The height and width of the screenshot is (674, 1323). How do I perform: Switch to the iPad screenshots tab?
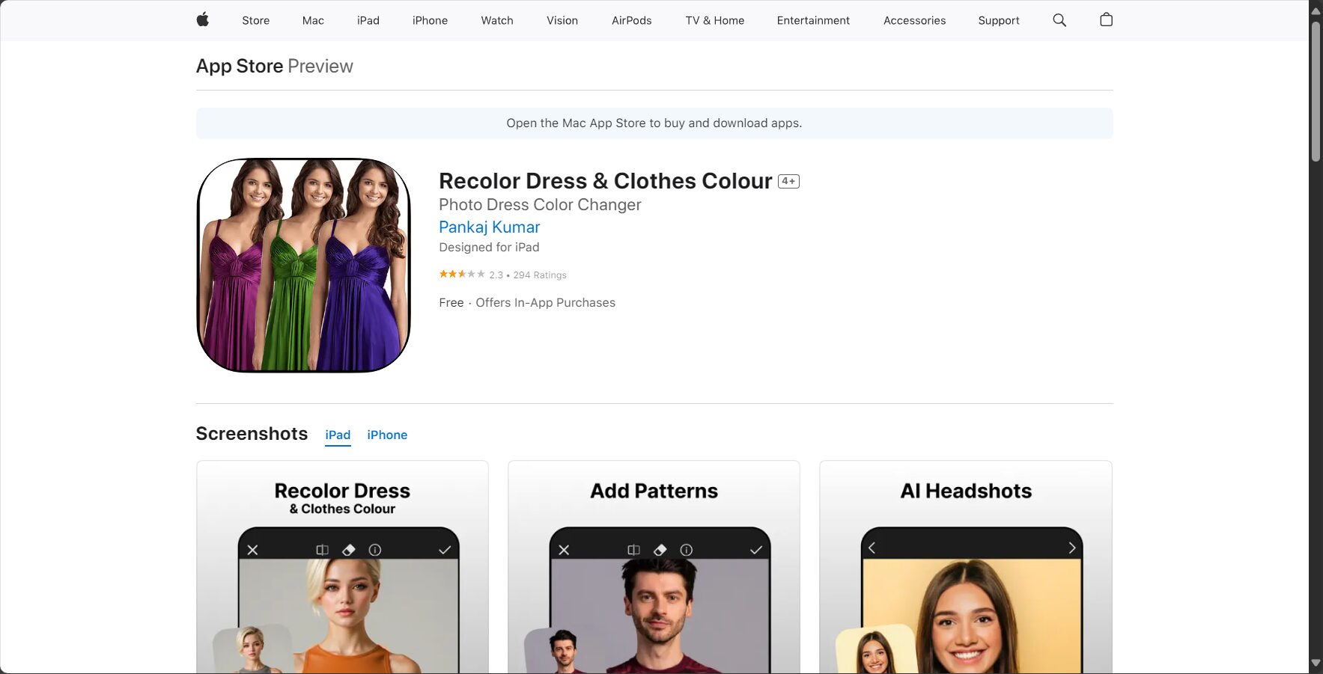(338, 435)
